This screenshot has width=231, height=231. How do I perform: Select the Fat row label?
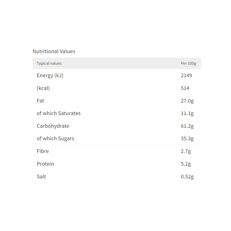pos(40,101)
